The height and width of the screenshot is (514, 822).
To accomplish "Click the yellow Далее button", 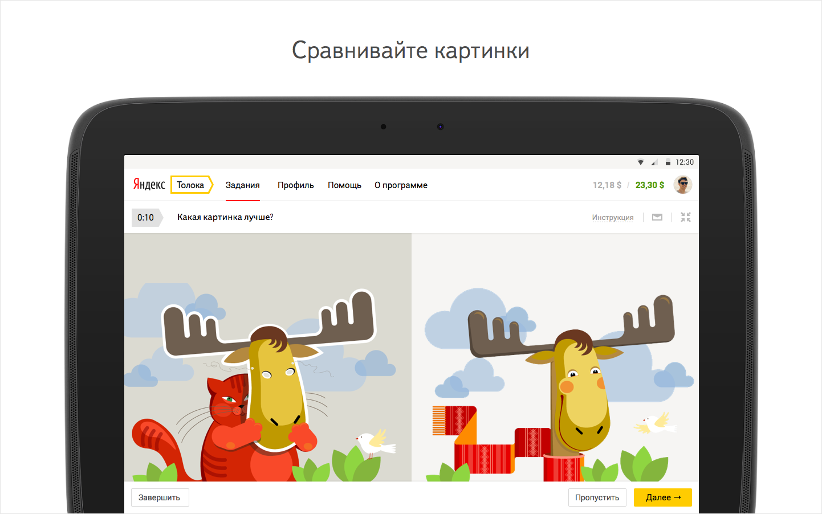I will click(x=663, y=497).
